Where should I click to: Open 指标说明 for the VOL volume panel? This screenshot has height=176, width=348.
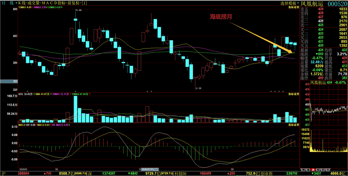pyautogui.click(x=293, y=94)
